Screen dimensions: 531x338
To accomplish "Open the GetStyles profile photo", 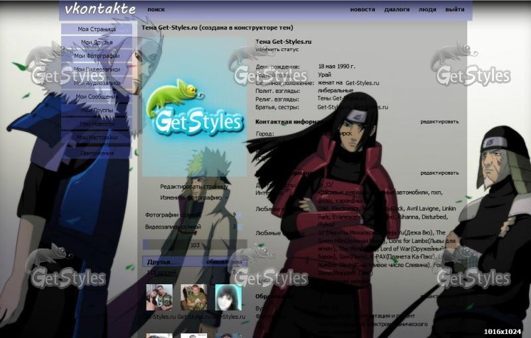I will [x=194, y=106].
